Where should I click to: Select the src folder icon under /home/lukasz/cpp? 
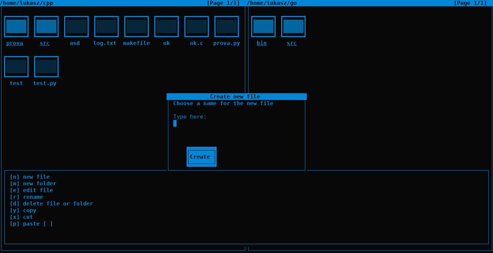click(x=46, y=26)
